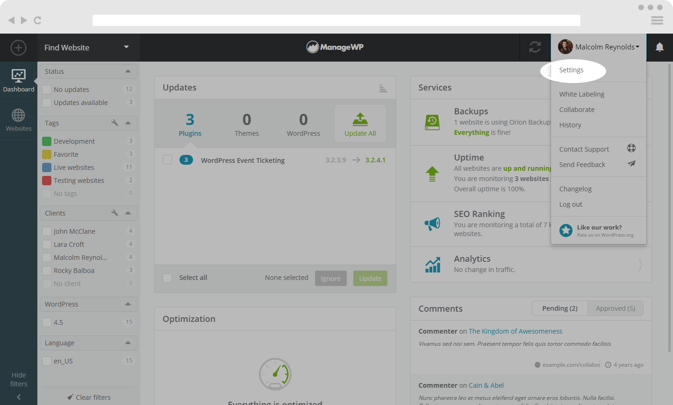Check the Rocky Balboa client filter
Viewport: 673px width, 405px height.
(47, 270)
